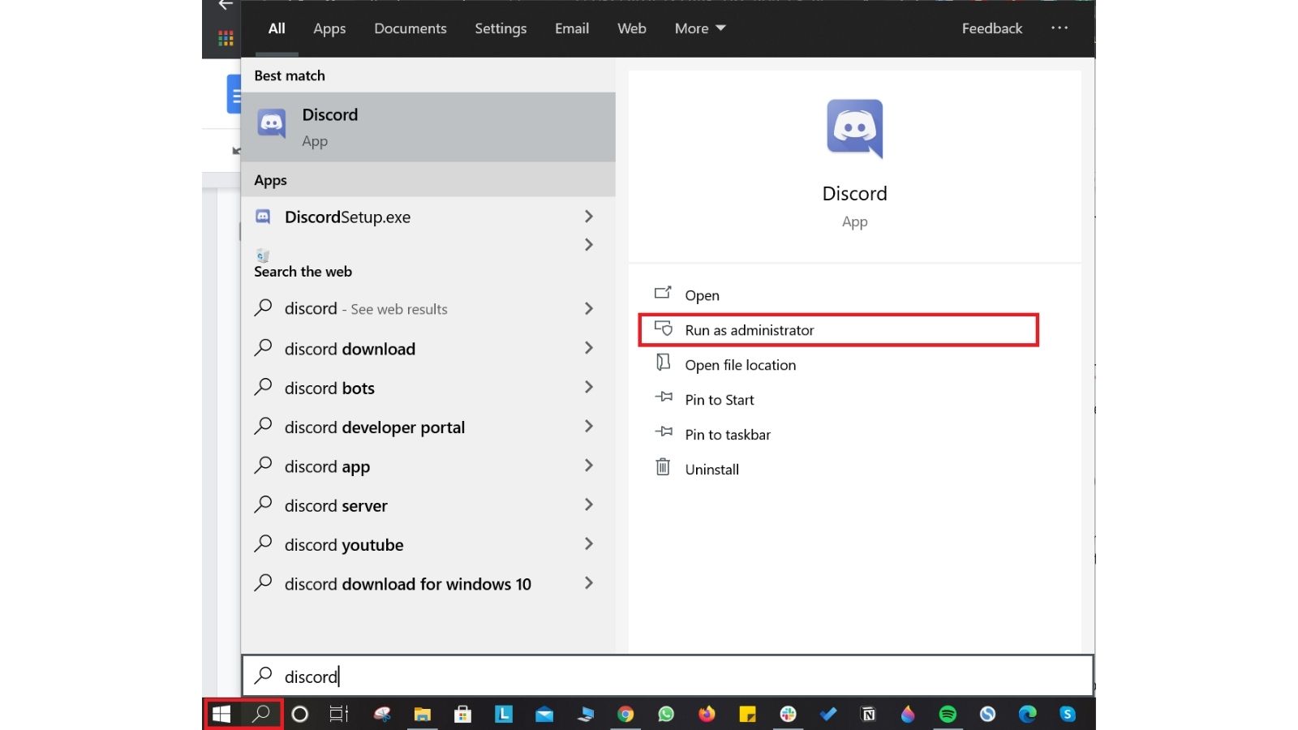Screen dimensions: 1298x730
Task: Launch Spotify from the taskbar
Action: click(948, 714)
